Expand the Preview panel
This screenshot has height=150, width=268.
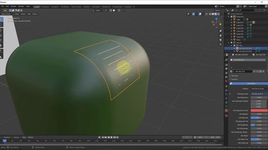point(234,76)
